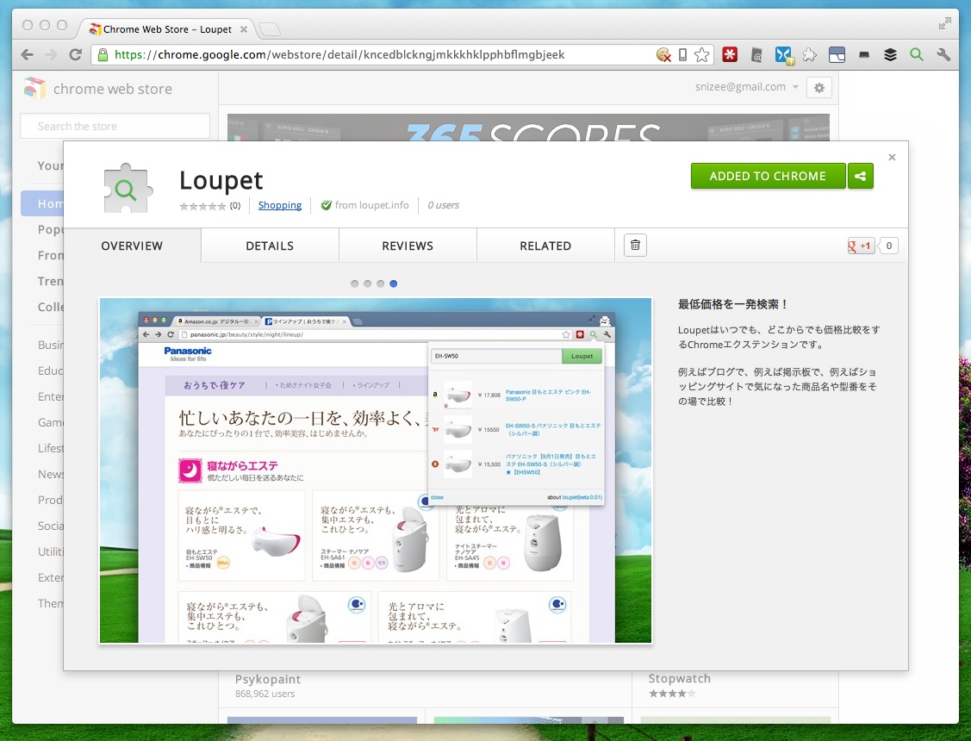Click Stopwatch in the background store page
971x741 pixels.
tap(679, 678)
